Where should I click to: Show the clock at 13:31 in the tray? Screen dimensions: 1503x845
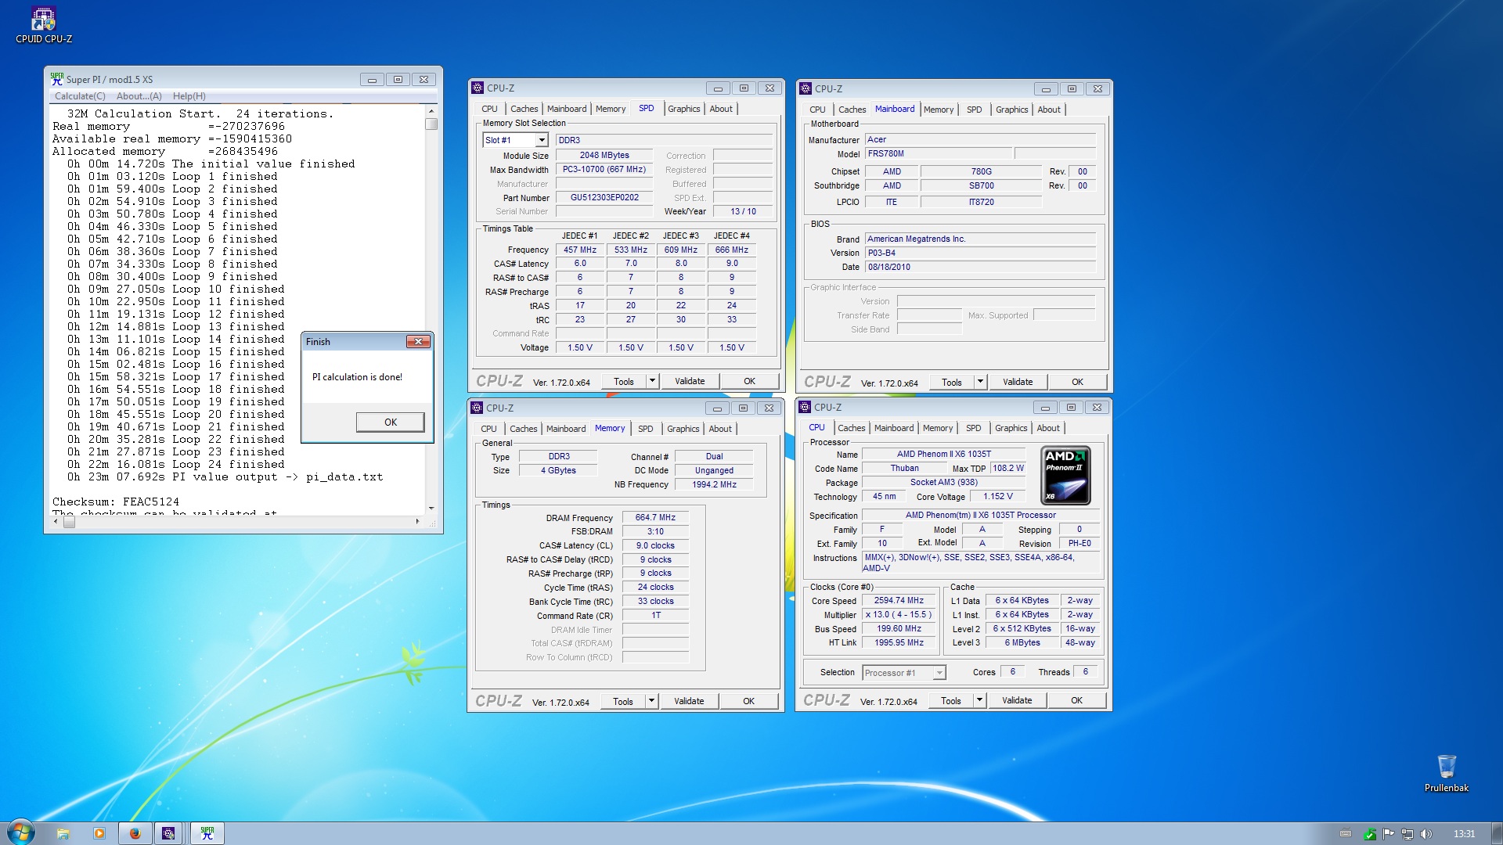pos(1464,834)
